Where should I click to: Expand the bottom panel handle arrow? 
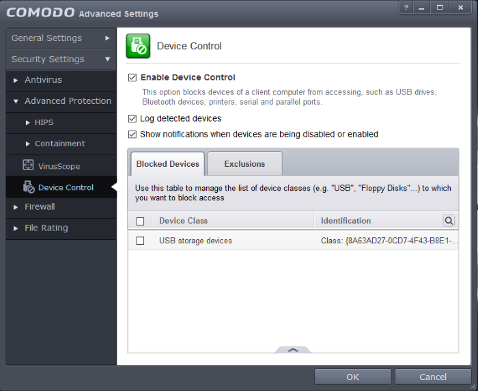pyautogui.click(x=293, y=349)
